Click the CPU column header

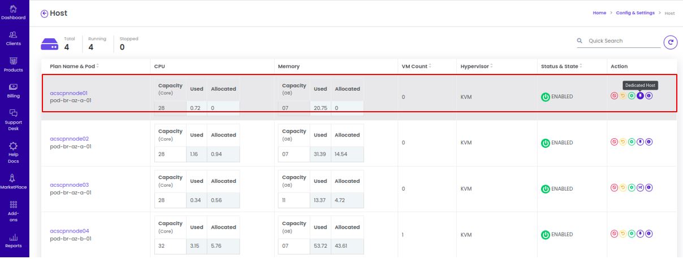click(159, 66)
